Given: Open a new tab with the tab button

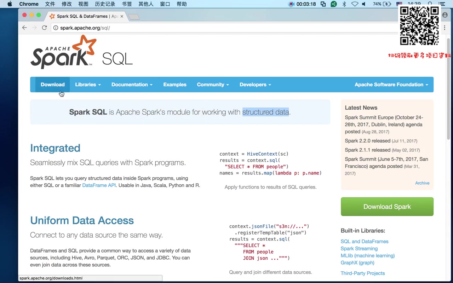Looking at the screenshot, I should pyautogui.click(x=134, y=17).
